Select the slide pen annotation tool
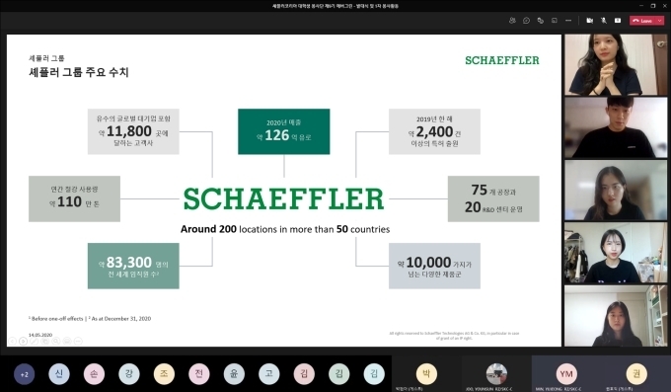The image size is (671, 392). 35,341
